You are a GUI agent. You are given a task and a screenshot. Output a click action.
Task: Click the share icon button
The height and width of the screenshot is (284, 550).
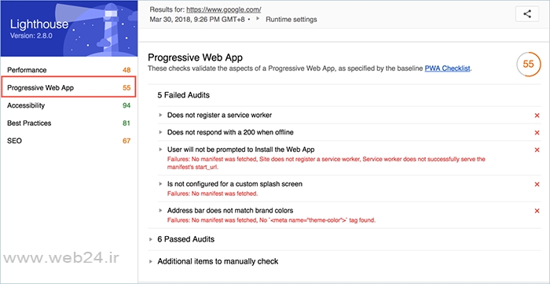pyautogui.click(x=527, y=14)
